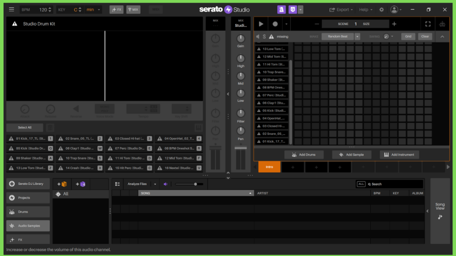Click the record button

coord(275,24)
